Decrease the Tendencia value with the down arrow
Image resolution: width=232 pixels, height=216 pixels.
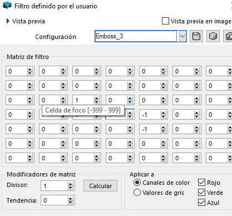tap(70, 203)
